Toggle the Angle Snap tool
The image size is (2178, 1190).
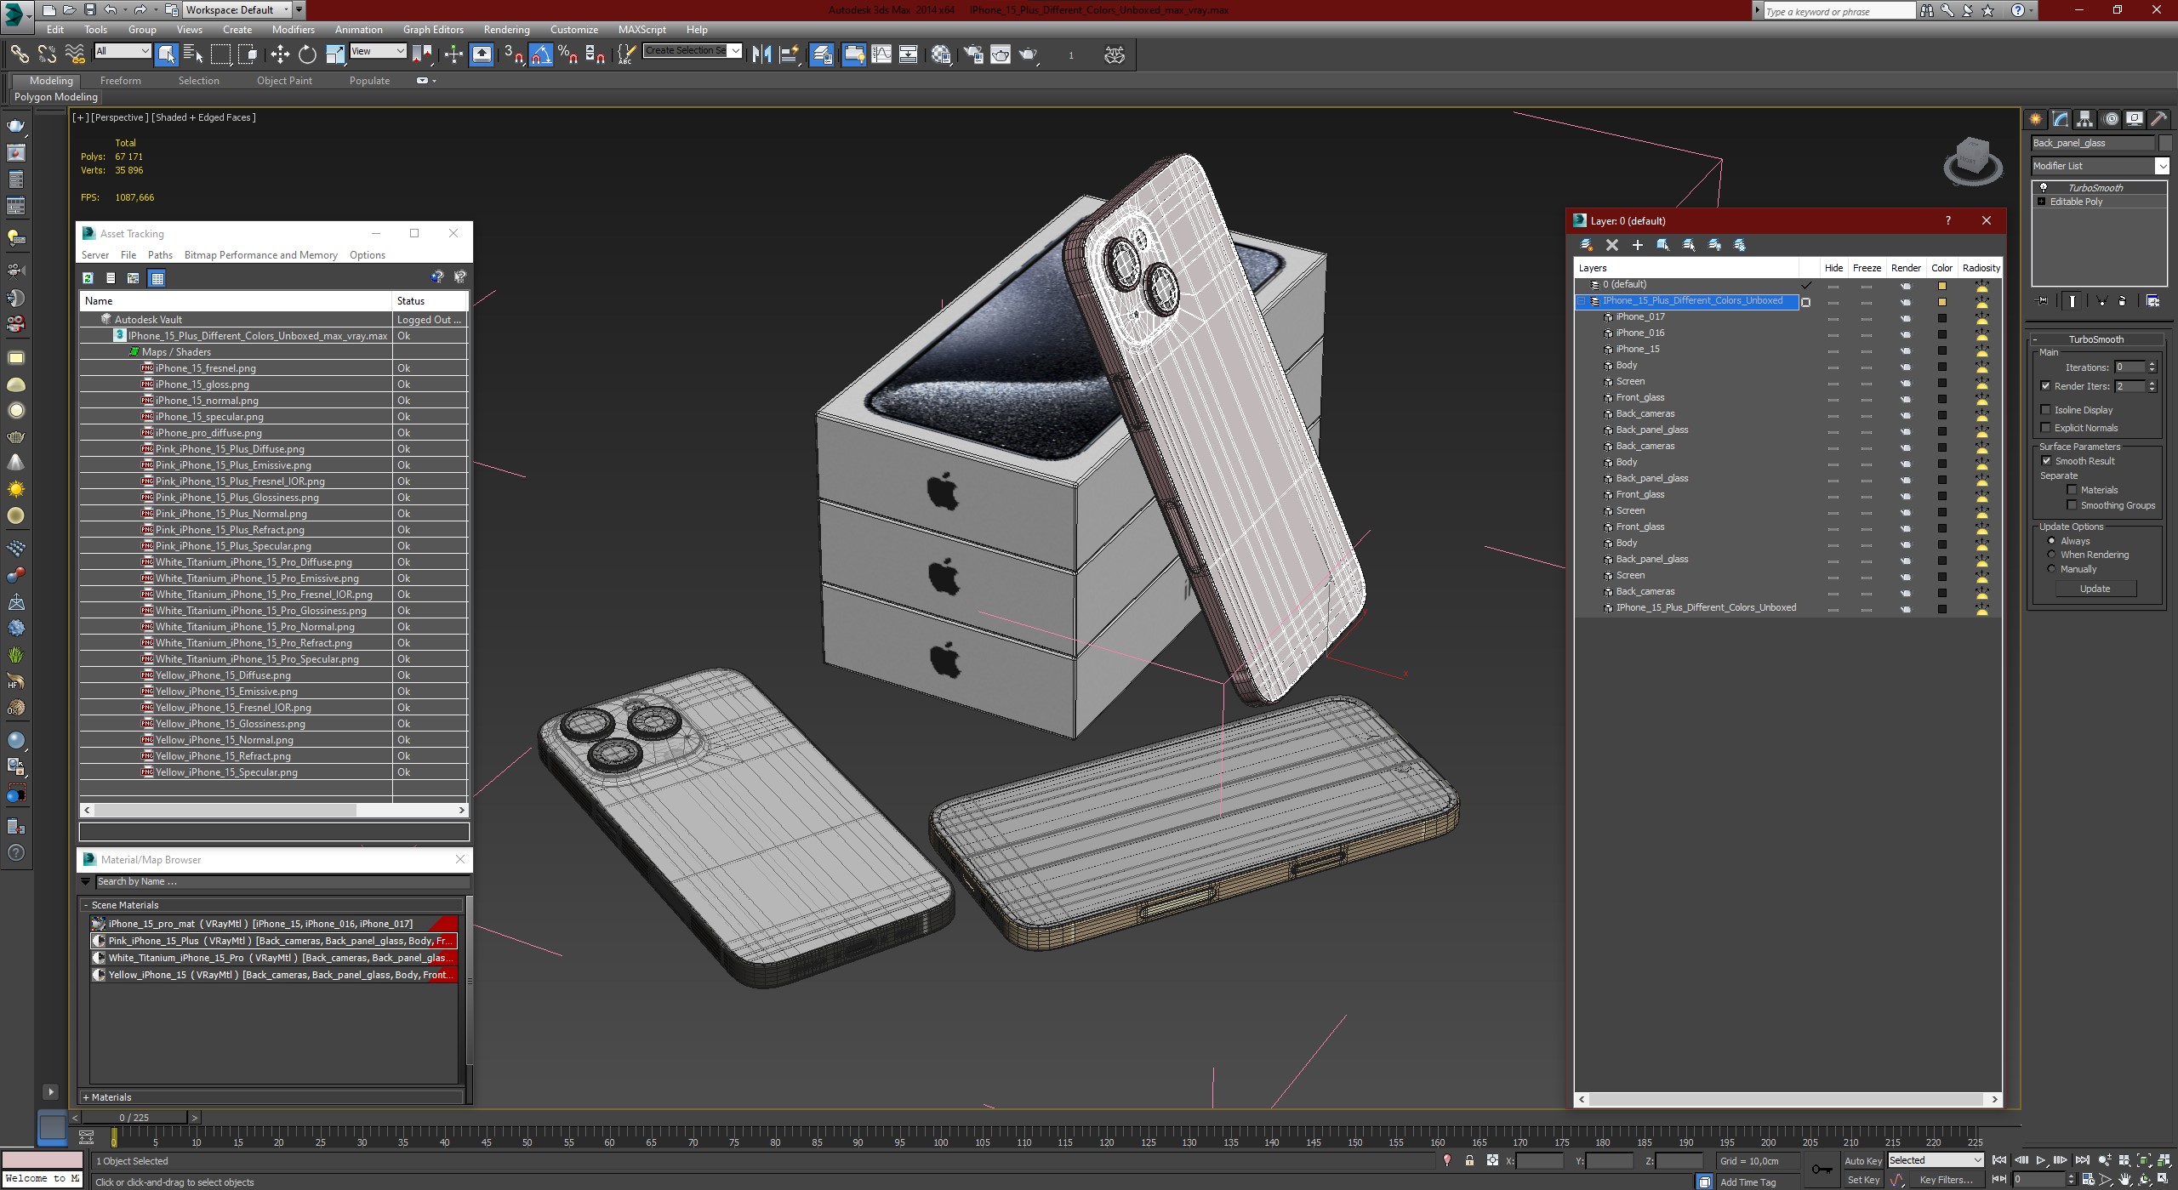click(541, 54)
